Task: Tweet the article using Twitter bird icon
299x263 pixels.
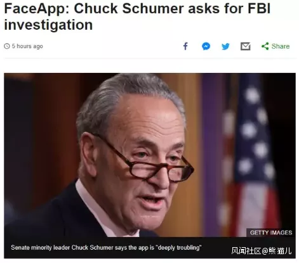Action: pyautogui.click(x=225, y=46)
